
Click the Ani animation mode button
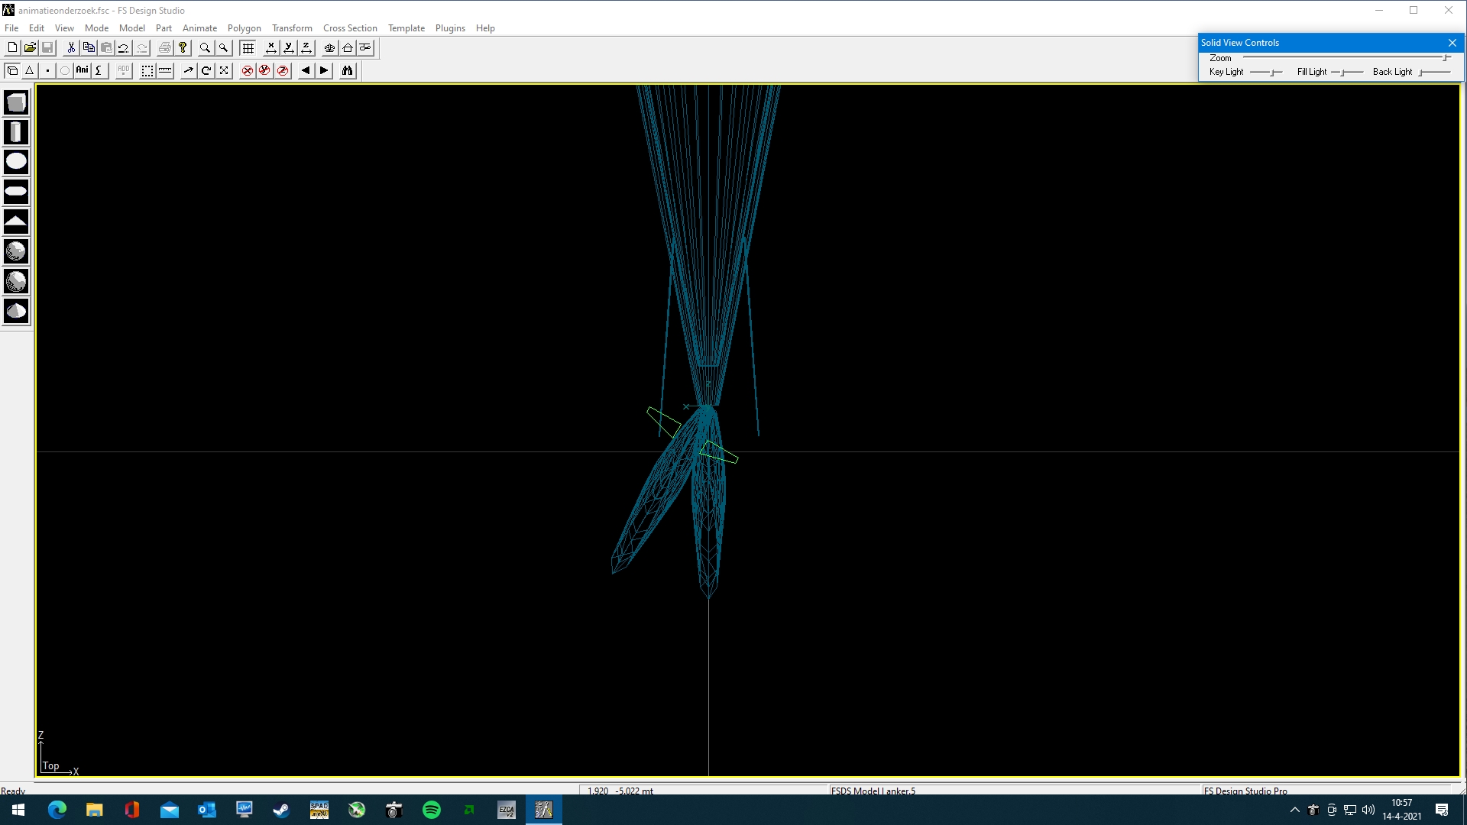coord(82,70)
